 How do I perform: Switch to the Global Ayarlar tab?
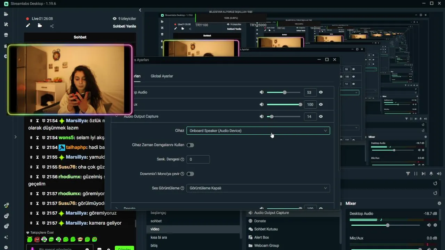pyautogui.click(x=162, y=76)
